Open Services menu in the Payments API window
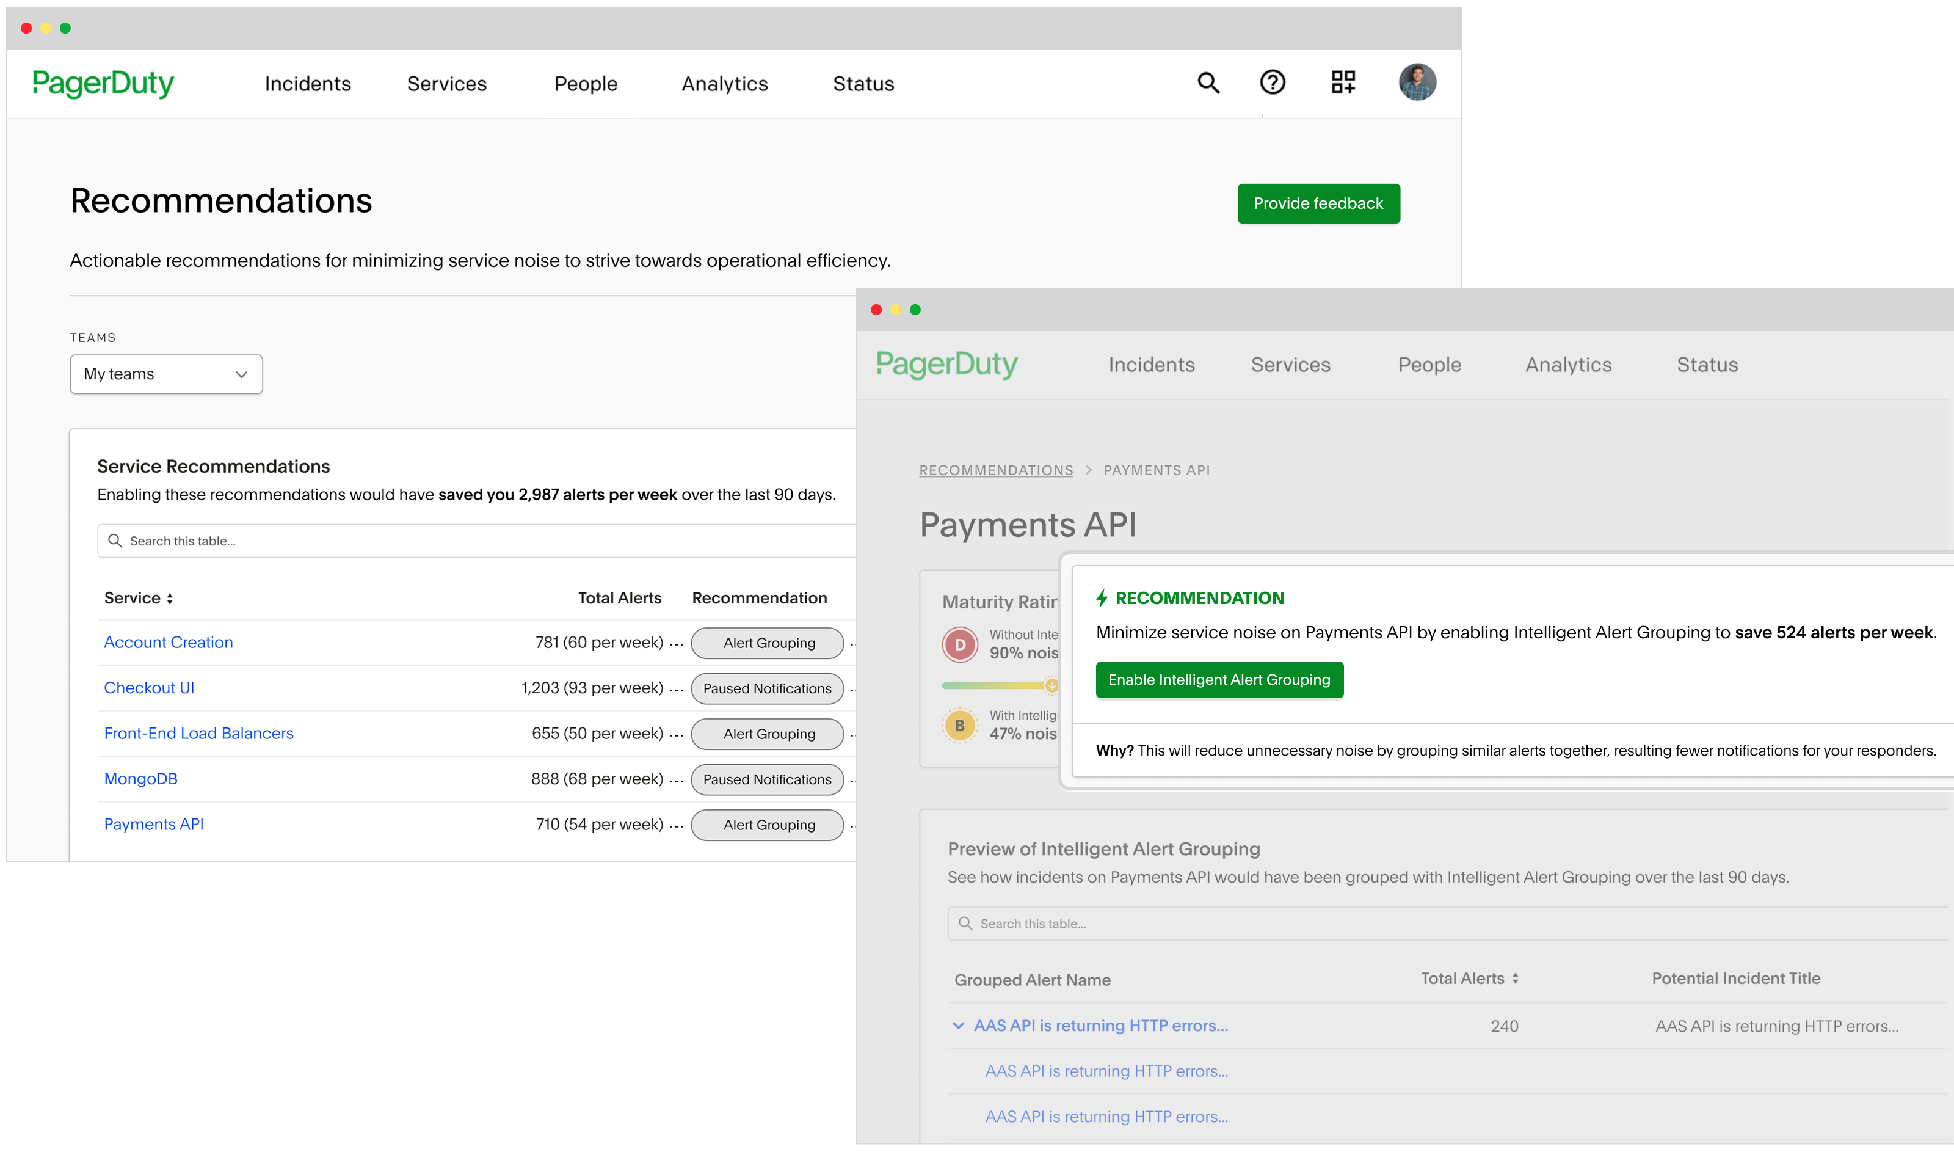This screenshot has height=1152, width=1954. tap(1290, 364)
